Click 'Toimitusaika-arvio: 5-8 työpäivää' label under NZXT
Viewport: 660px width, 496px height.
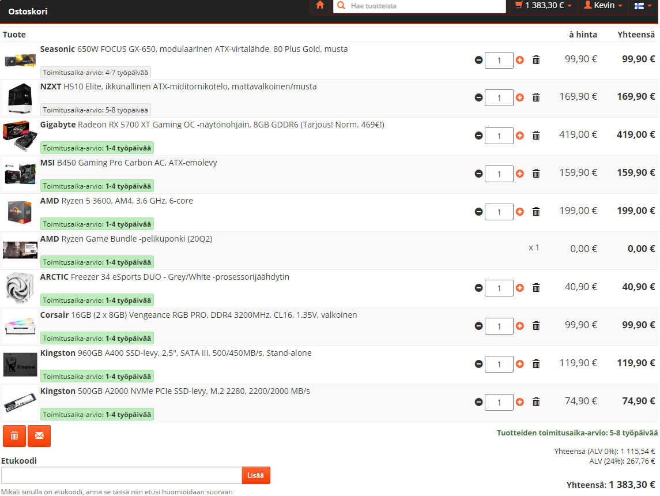pyautogui.click(x=96, y=110)
